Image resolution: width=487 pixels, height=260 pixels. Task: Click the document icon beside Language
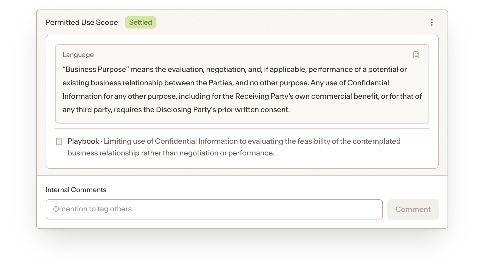(416, 55)
